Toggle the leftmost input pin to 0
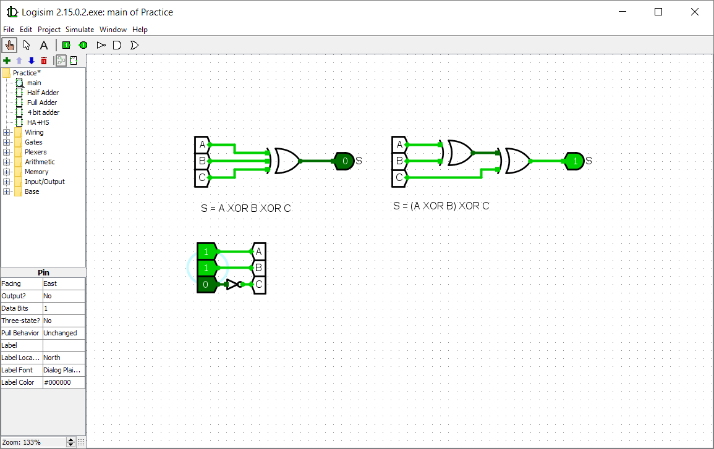Image resolution: width=714 pixels, height=449 pixels. 206,252
